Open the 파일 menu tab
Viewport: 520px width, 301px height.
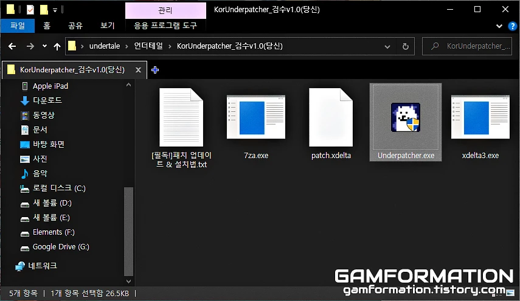pyautogui.click(x=18, y=26)
